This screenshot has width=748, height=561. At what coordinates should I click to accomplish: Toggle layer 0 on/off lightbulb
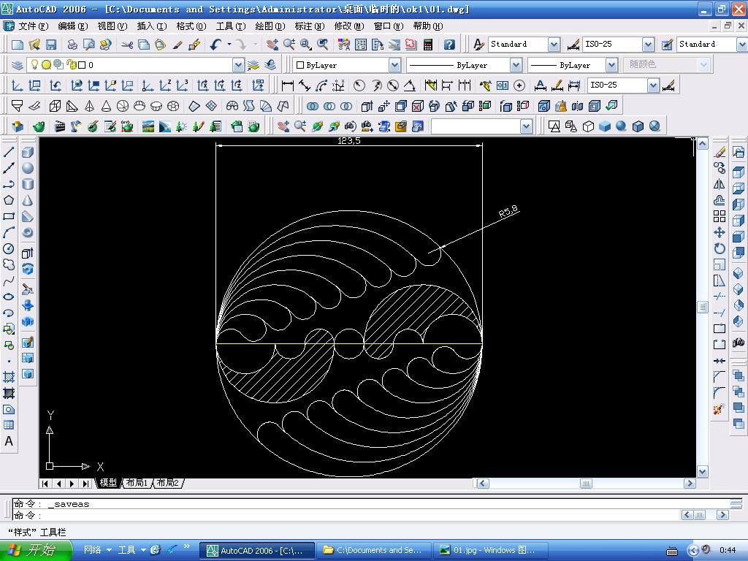click(34, 64)
